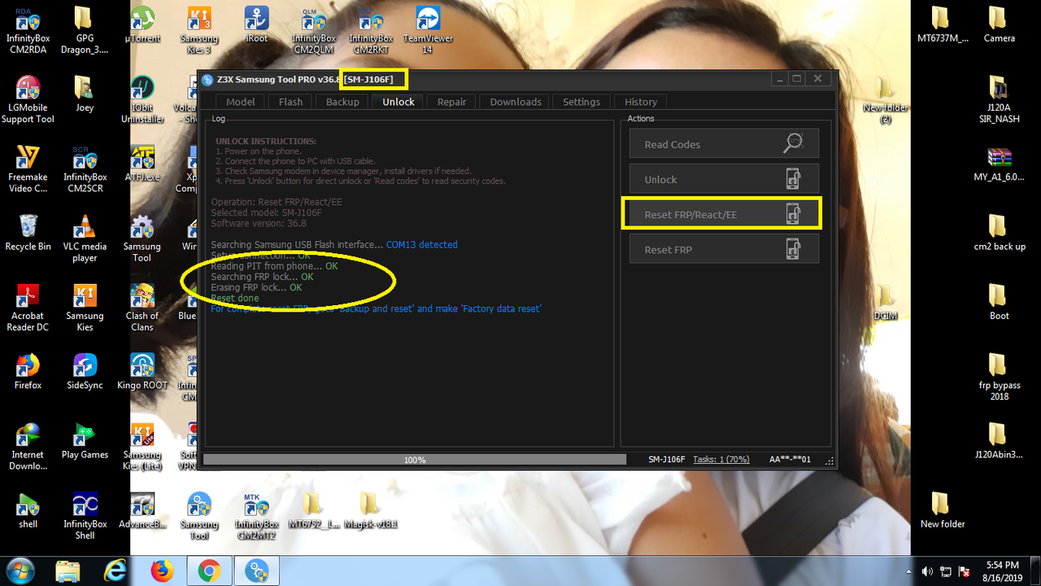Open the Settings tab in Z3X
The image size is (1041, 586).
click(x=581, y=102)
